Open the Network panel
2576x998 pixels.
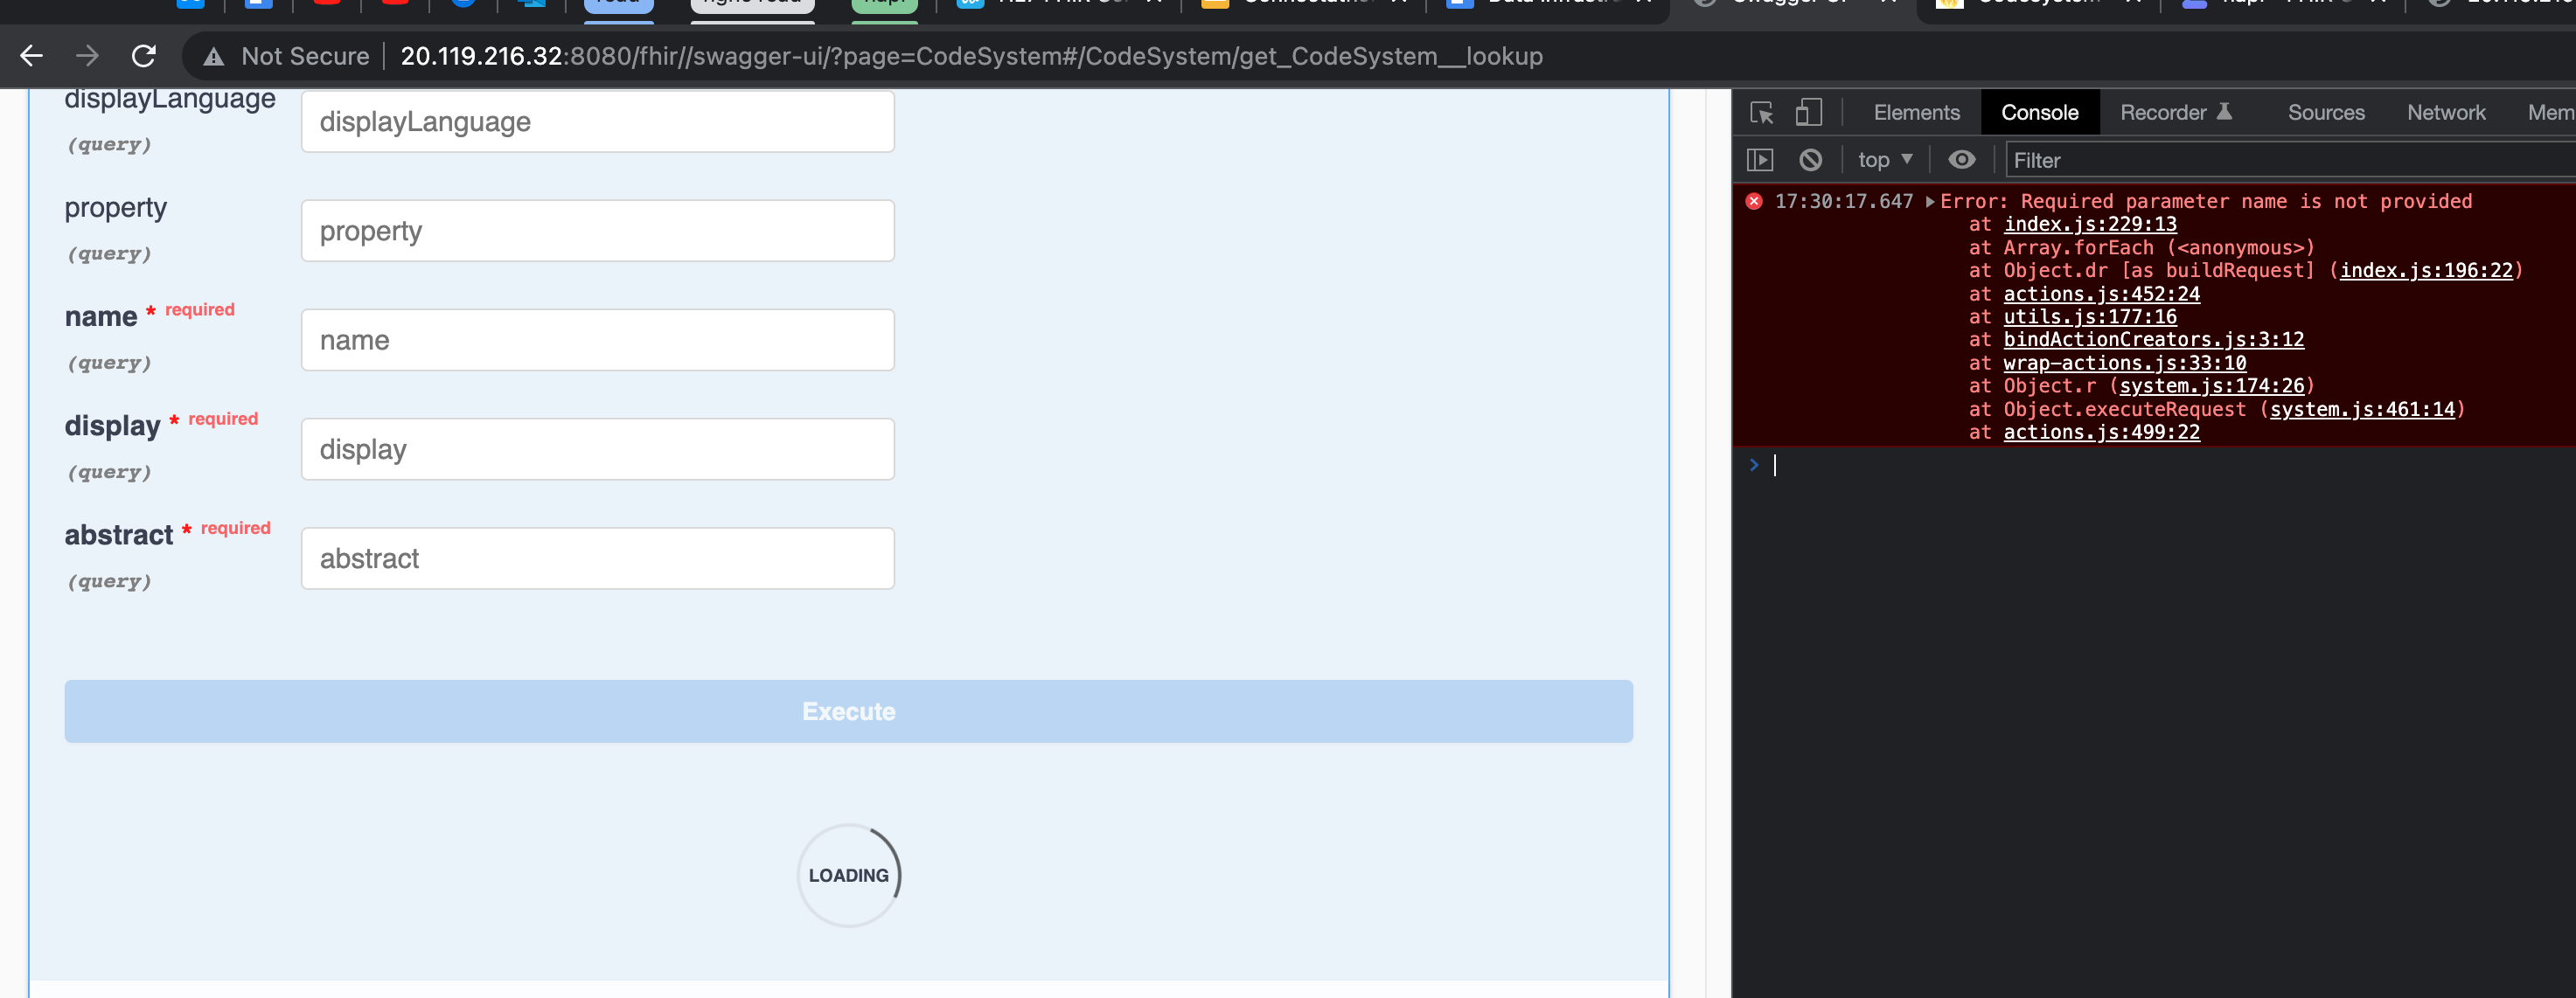tap(2446, 112)
